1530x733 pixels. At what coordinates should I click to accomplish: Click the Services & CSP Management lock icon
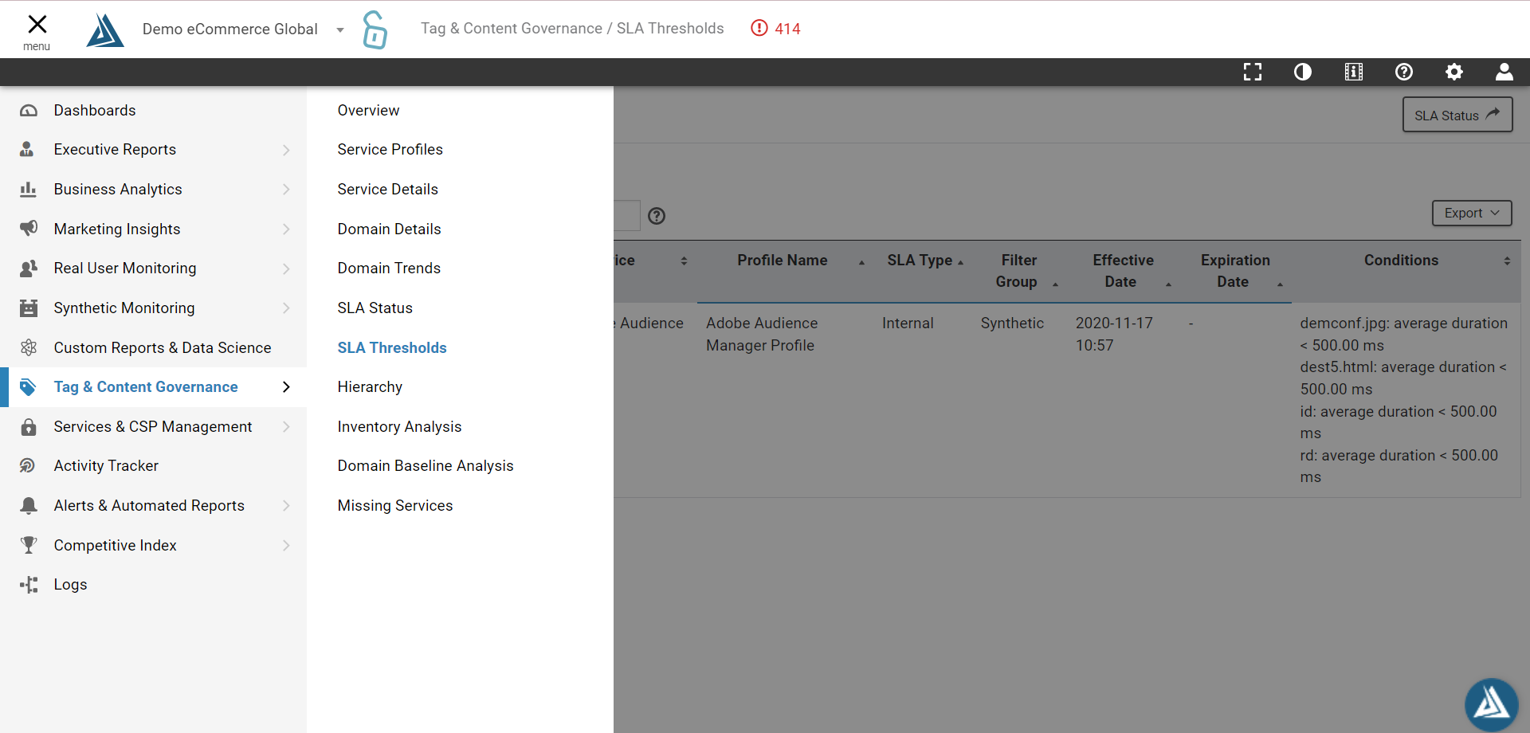[x=29, y=427]
